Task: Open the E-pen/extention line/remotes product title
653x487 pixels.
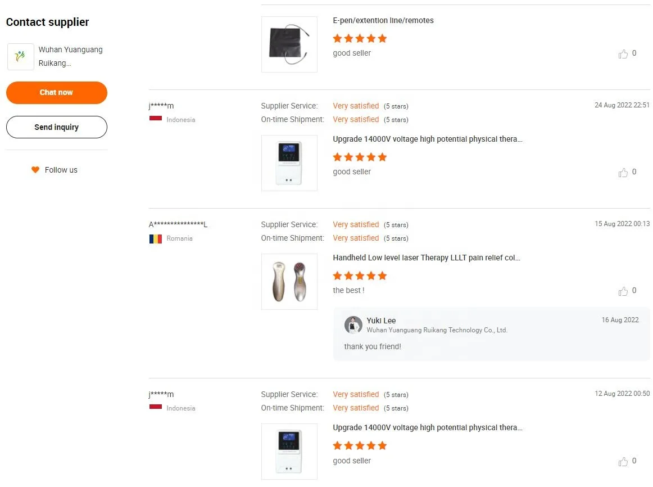Action: coord(383,21)
